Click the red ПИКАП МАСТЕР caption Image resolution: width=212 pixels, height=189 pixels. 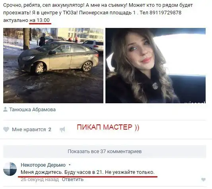(108, 127)
